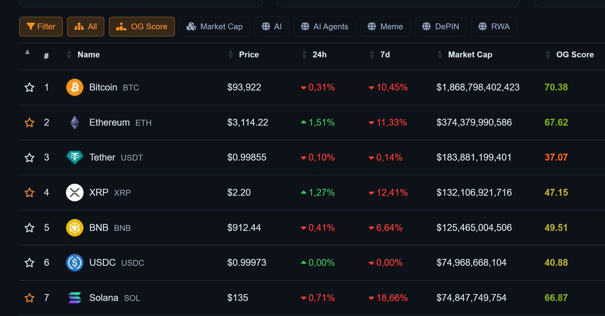This screenshot has width=605, height=316.
Task: Click Solana OG Score 66.87
Action: [556, 298]
